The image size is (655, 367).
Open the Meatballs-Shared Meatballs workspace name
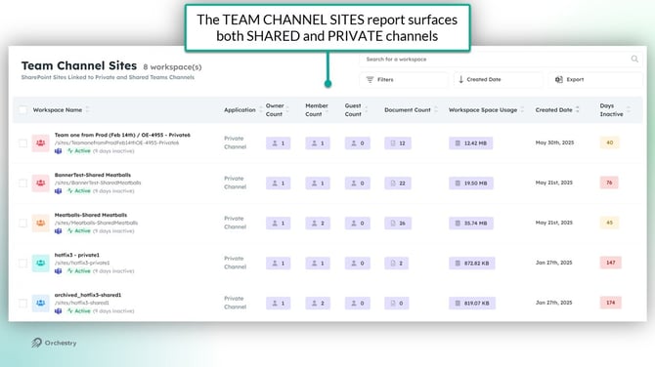pos(91,215)
